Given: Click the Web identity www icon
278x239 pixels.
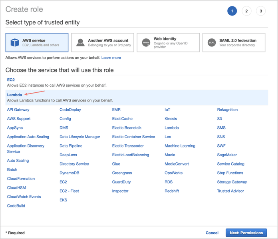Looking at the screenshot, I should click(146, 42).
